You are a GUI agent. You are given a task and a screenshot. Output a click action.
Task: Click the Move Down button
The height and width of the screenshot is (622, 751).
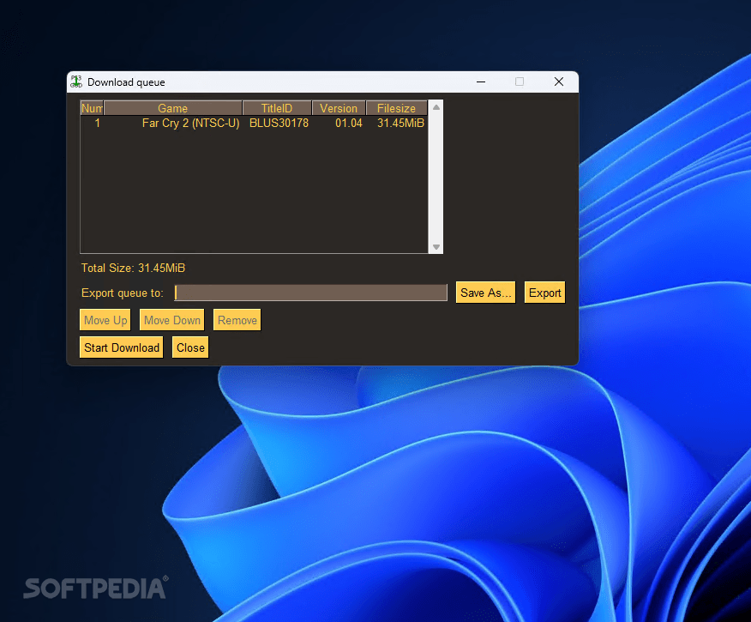[172, 320]
